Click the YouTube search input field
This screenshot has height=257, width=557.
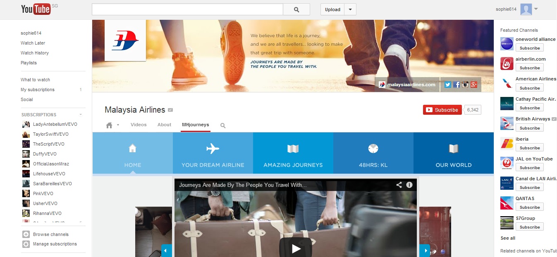click(x=187, y=9)
